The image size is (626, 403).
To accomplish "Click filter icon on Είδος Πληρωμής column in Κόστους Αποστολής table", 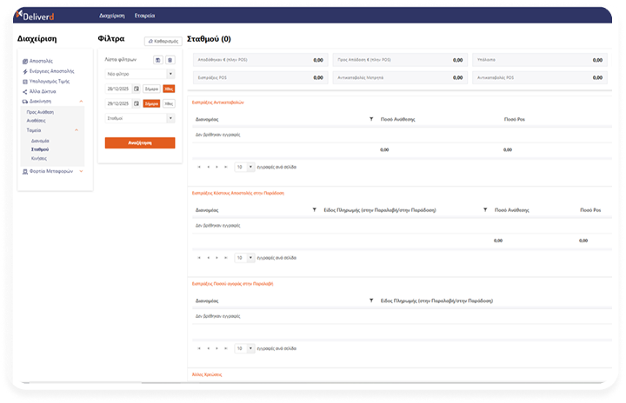I will tap(484, 210).
